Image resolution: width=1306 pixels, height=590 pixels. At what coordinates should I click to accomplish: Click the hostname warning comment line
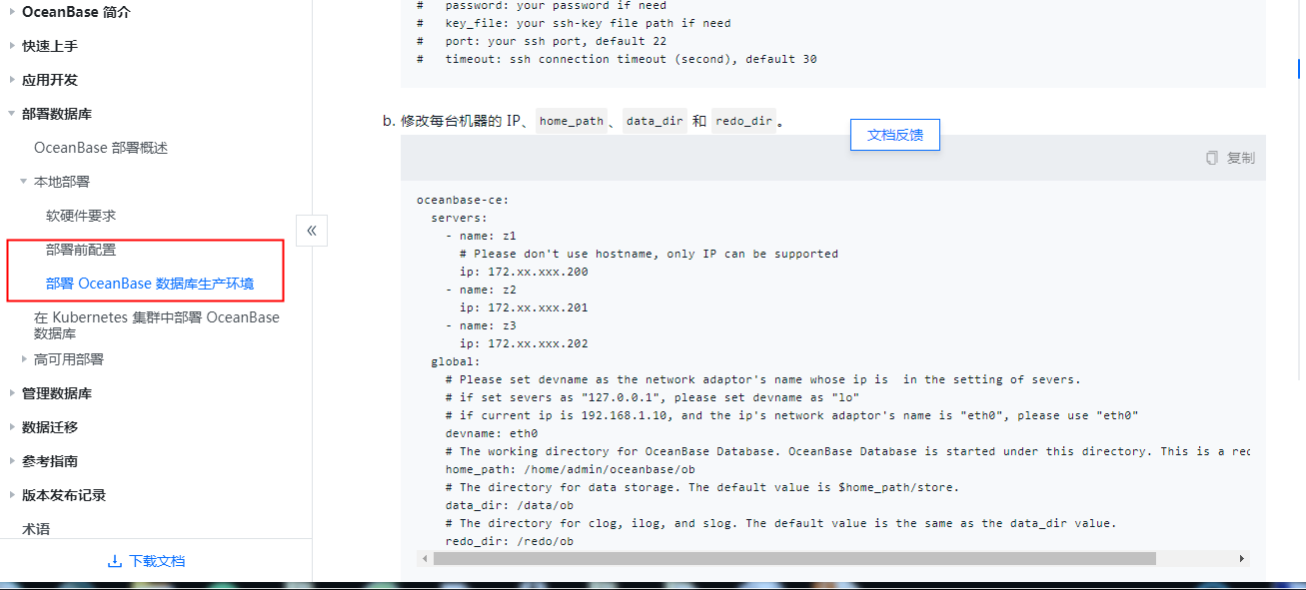(x=650, y=254)
